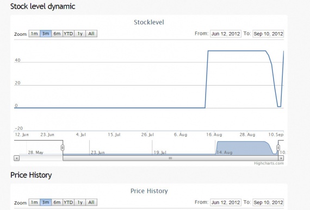Grab the left navigator range handle
The image size is (310, 210).
(x=63, y=148)
